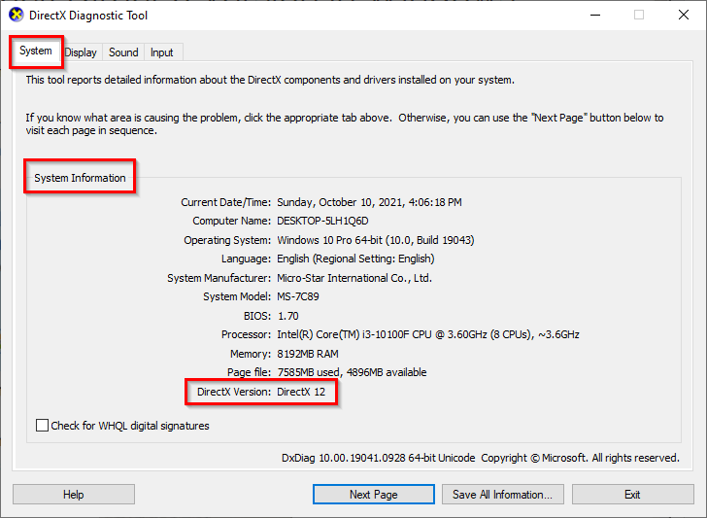Viewport: 707px width, 518px height.
Task: Select Micro-Star International Co., Ltd. text
Action: (354, 278)
